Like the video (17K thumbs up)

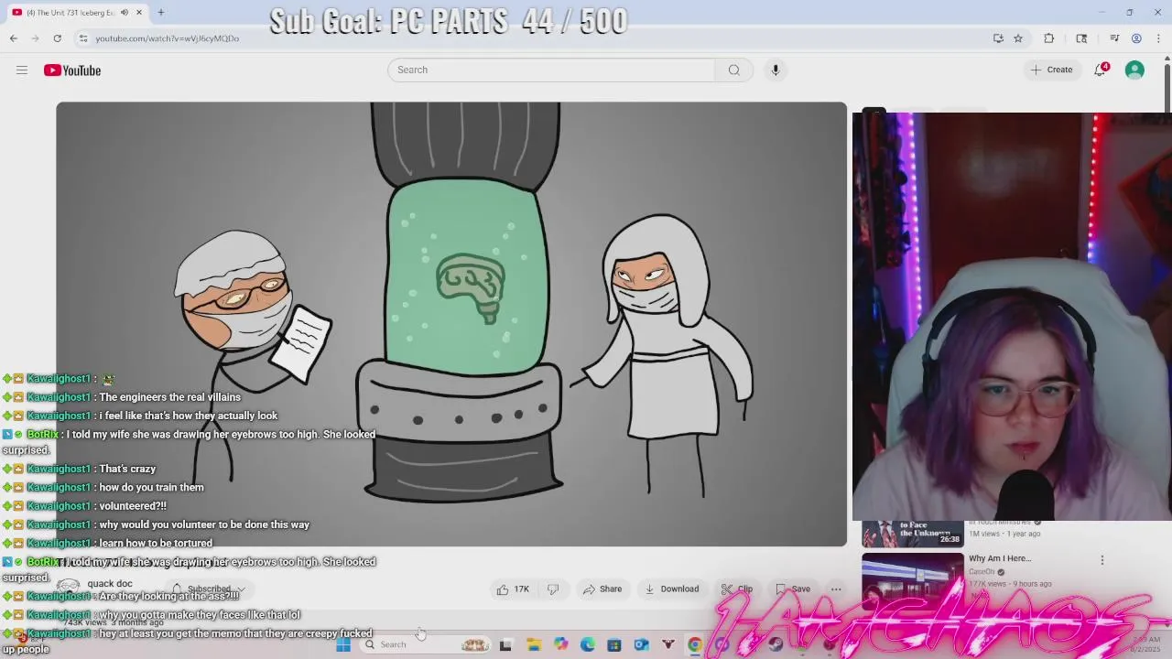[513, 589]
